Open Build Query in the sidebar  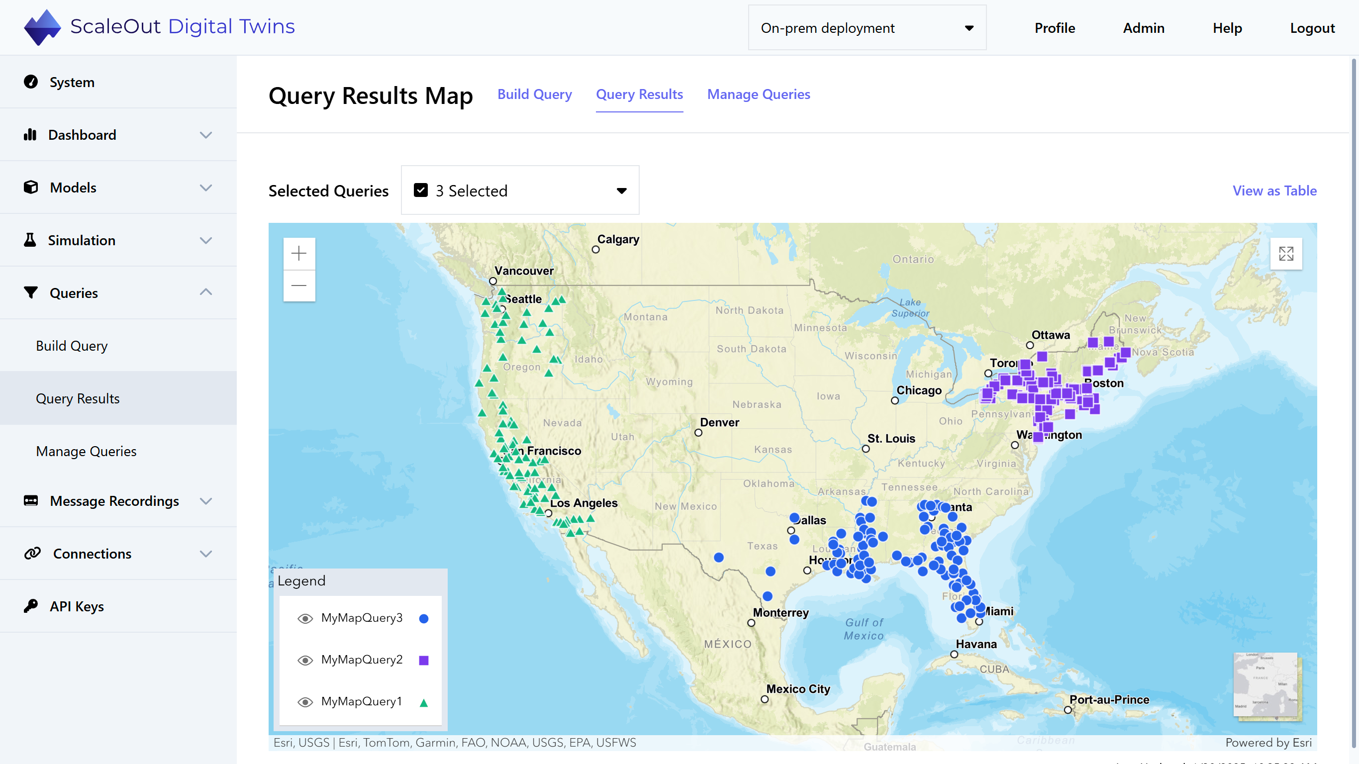118,346
